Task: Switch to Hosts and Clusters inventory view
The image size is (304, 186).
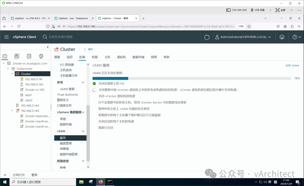Action: [5, 56]
